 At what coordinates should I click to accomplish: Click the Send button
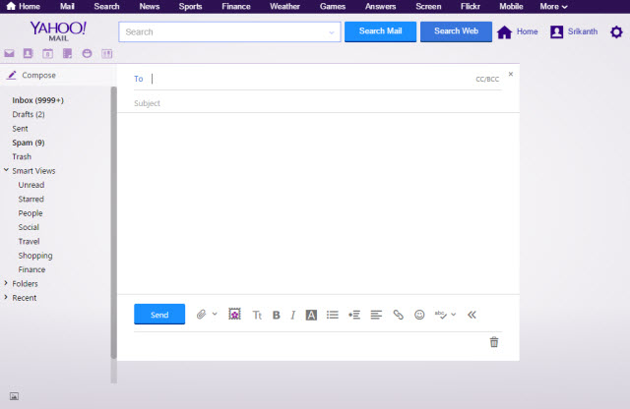159,315
